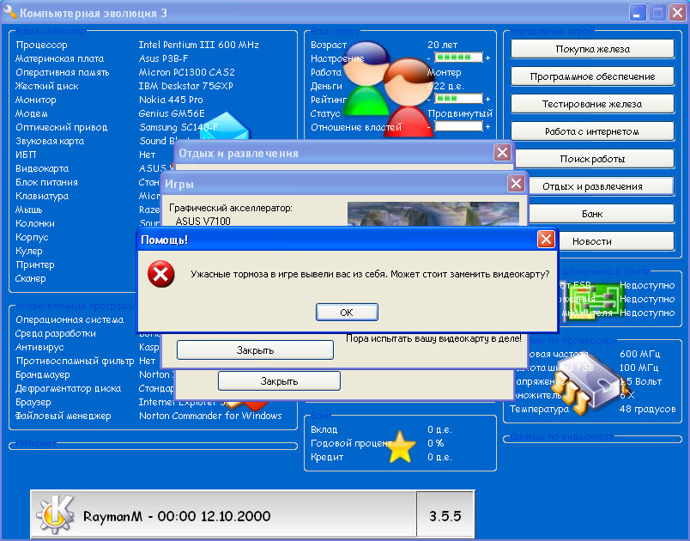Click the KDE gear icon in bottom bar

point(56,514)
